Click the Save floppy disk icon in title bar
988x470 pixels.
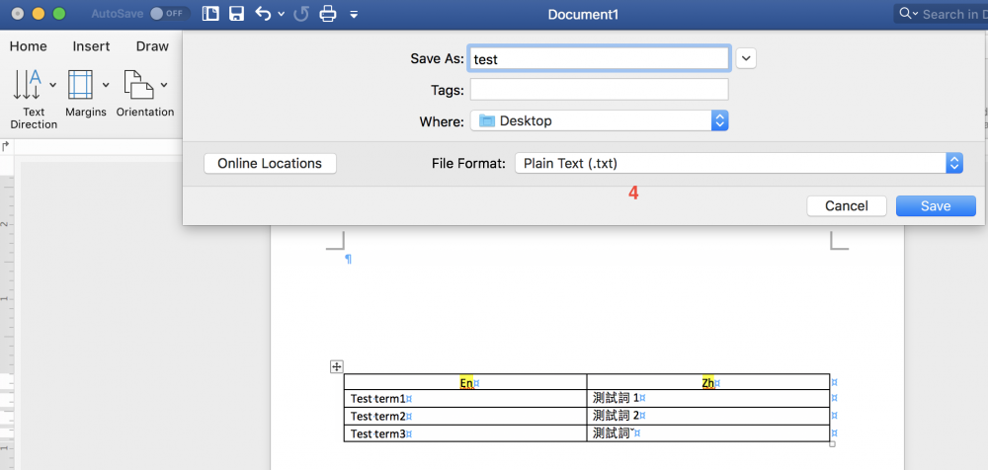pos(236,14)
